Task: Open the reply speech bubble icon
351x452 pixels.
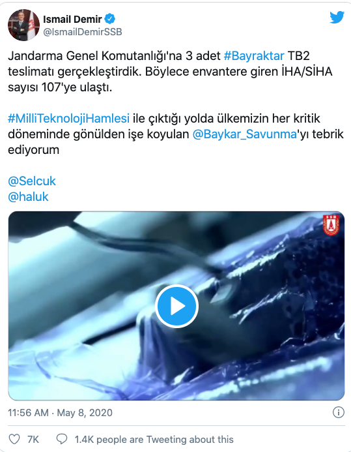Action: click(62, 439)
